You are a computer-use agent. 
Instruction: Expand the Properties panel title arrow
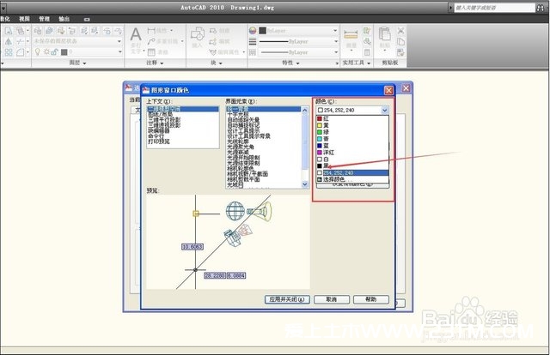[x=298, y=63]
